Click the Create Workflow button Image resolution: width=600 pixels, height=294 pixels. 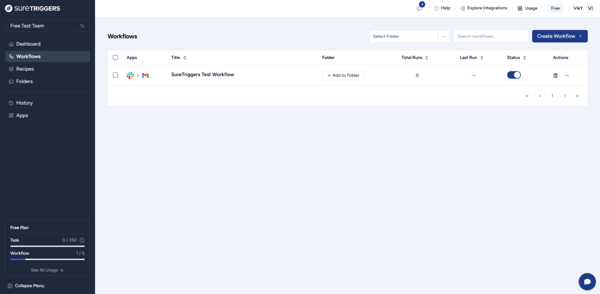pos(560,36)
